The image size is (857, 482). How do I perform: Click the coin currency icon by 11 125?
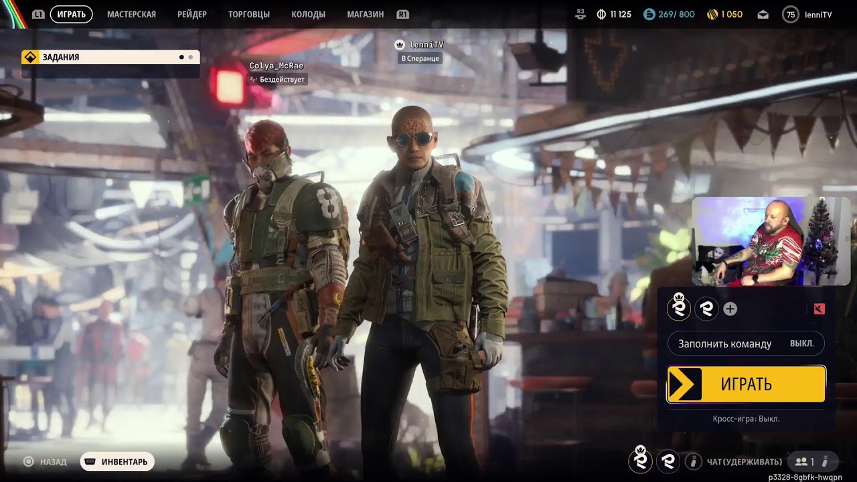601,14
